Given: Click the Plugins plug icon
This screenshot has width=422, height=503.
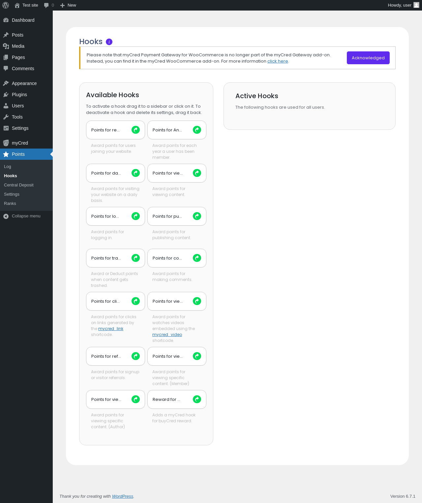Looking at the screenshot, I should point(6,95).
